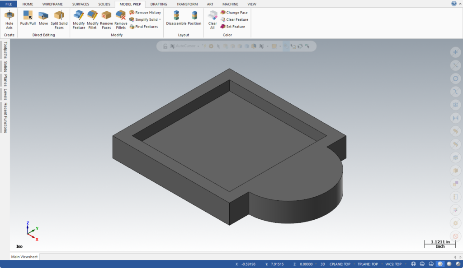Screen dimensions: 463x268
Task: Click AutoCursor fast point lightning icon
Action: pyautogui.click(x=204, y=46)
